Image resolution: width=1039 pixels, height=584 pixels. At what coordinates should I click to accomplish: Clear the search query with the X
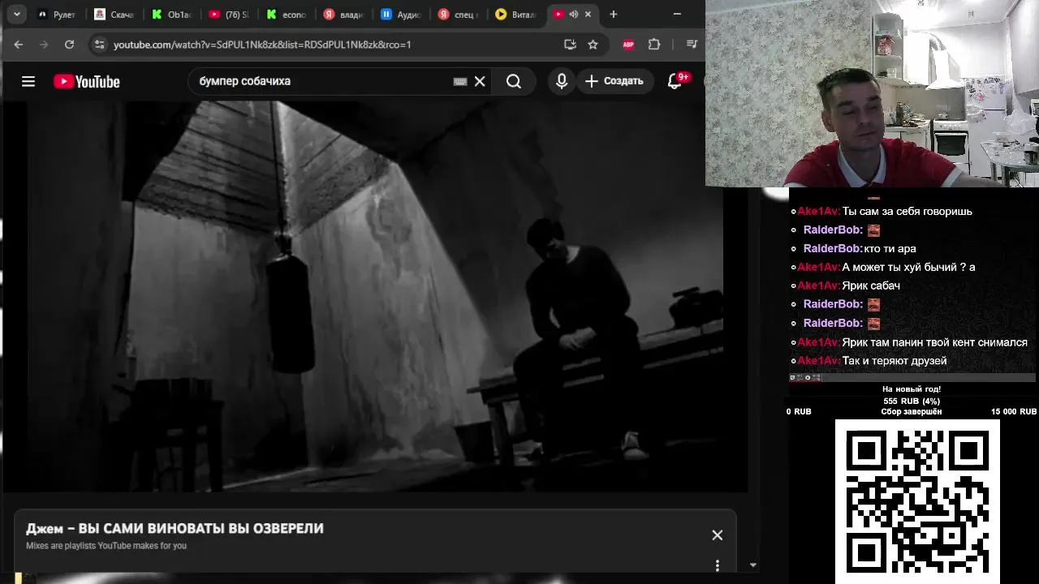click(480, 81)
